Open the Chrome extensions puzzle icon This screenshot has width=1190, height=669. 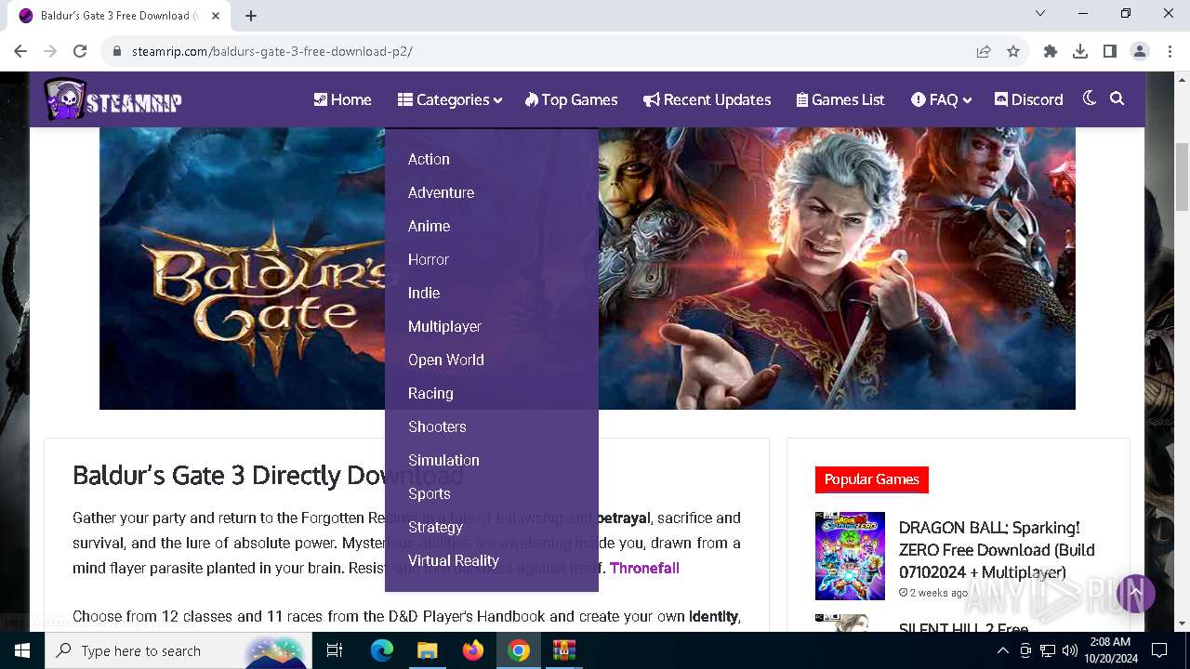coord(1051,51)
